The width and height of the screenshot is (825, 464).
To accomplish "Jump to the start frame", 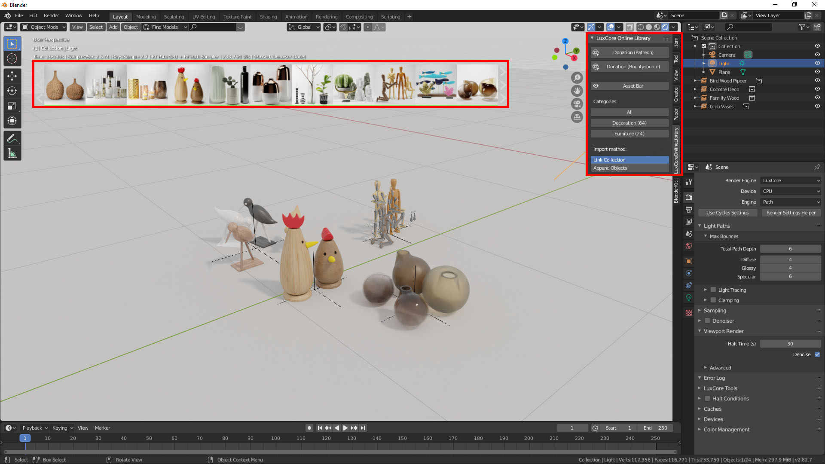I will (x=320, y=428).
